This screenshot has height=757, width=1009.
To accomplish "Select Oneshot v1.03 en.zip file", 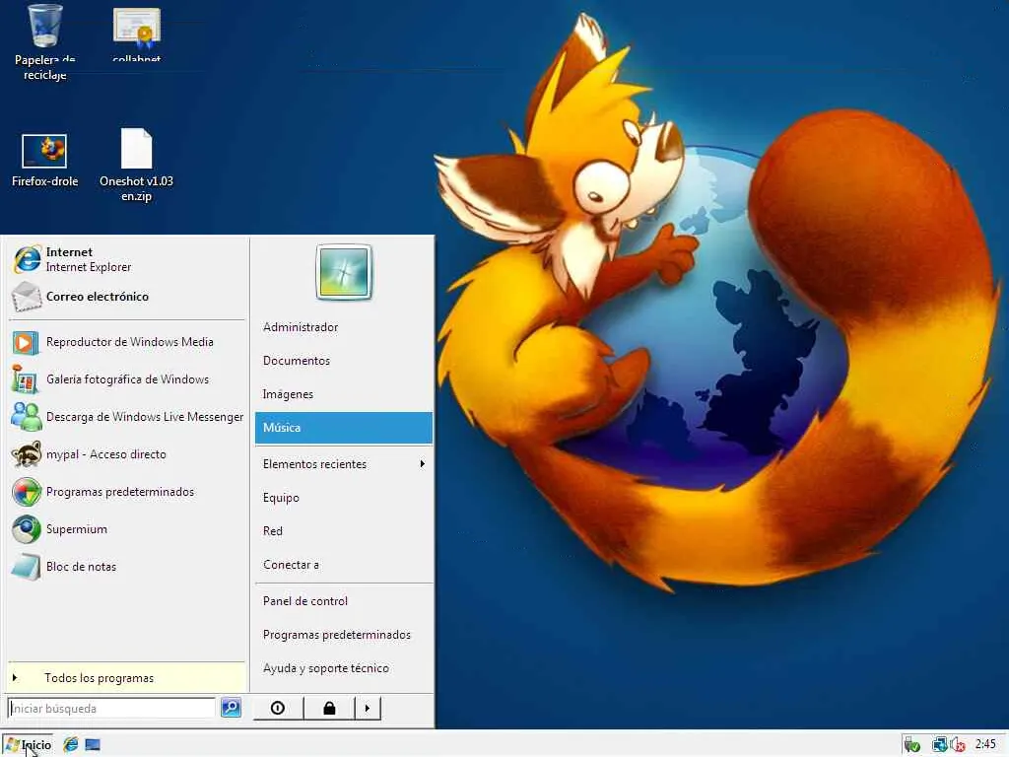I will 136,165.
